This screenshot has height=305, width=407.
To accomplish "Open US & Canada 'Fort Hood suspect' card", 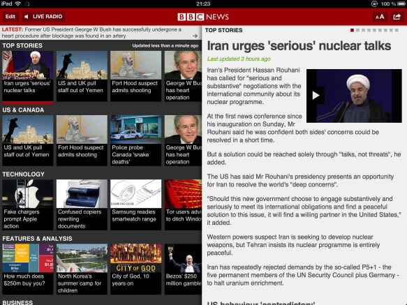I will (82, 140).
